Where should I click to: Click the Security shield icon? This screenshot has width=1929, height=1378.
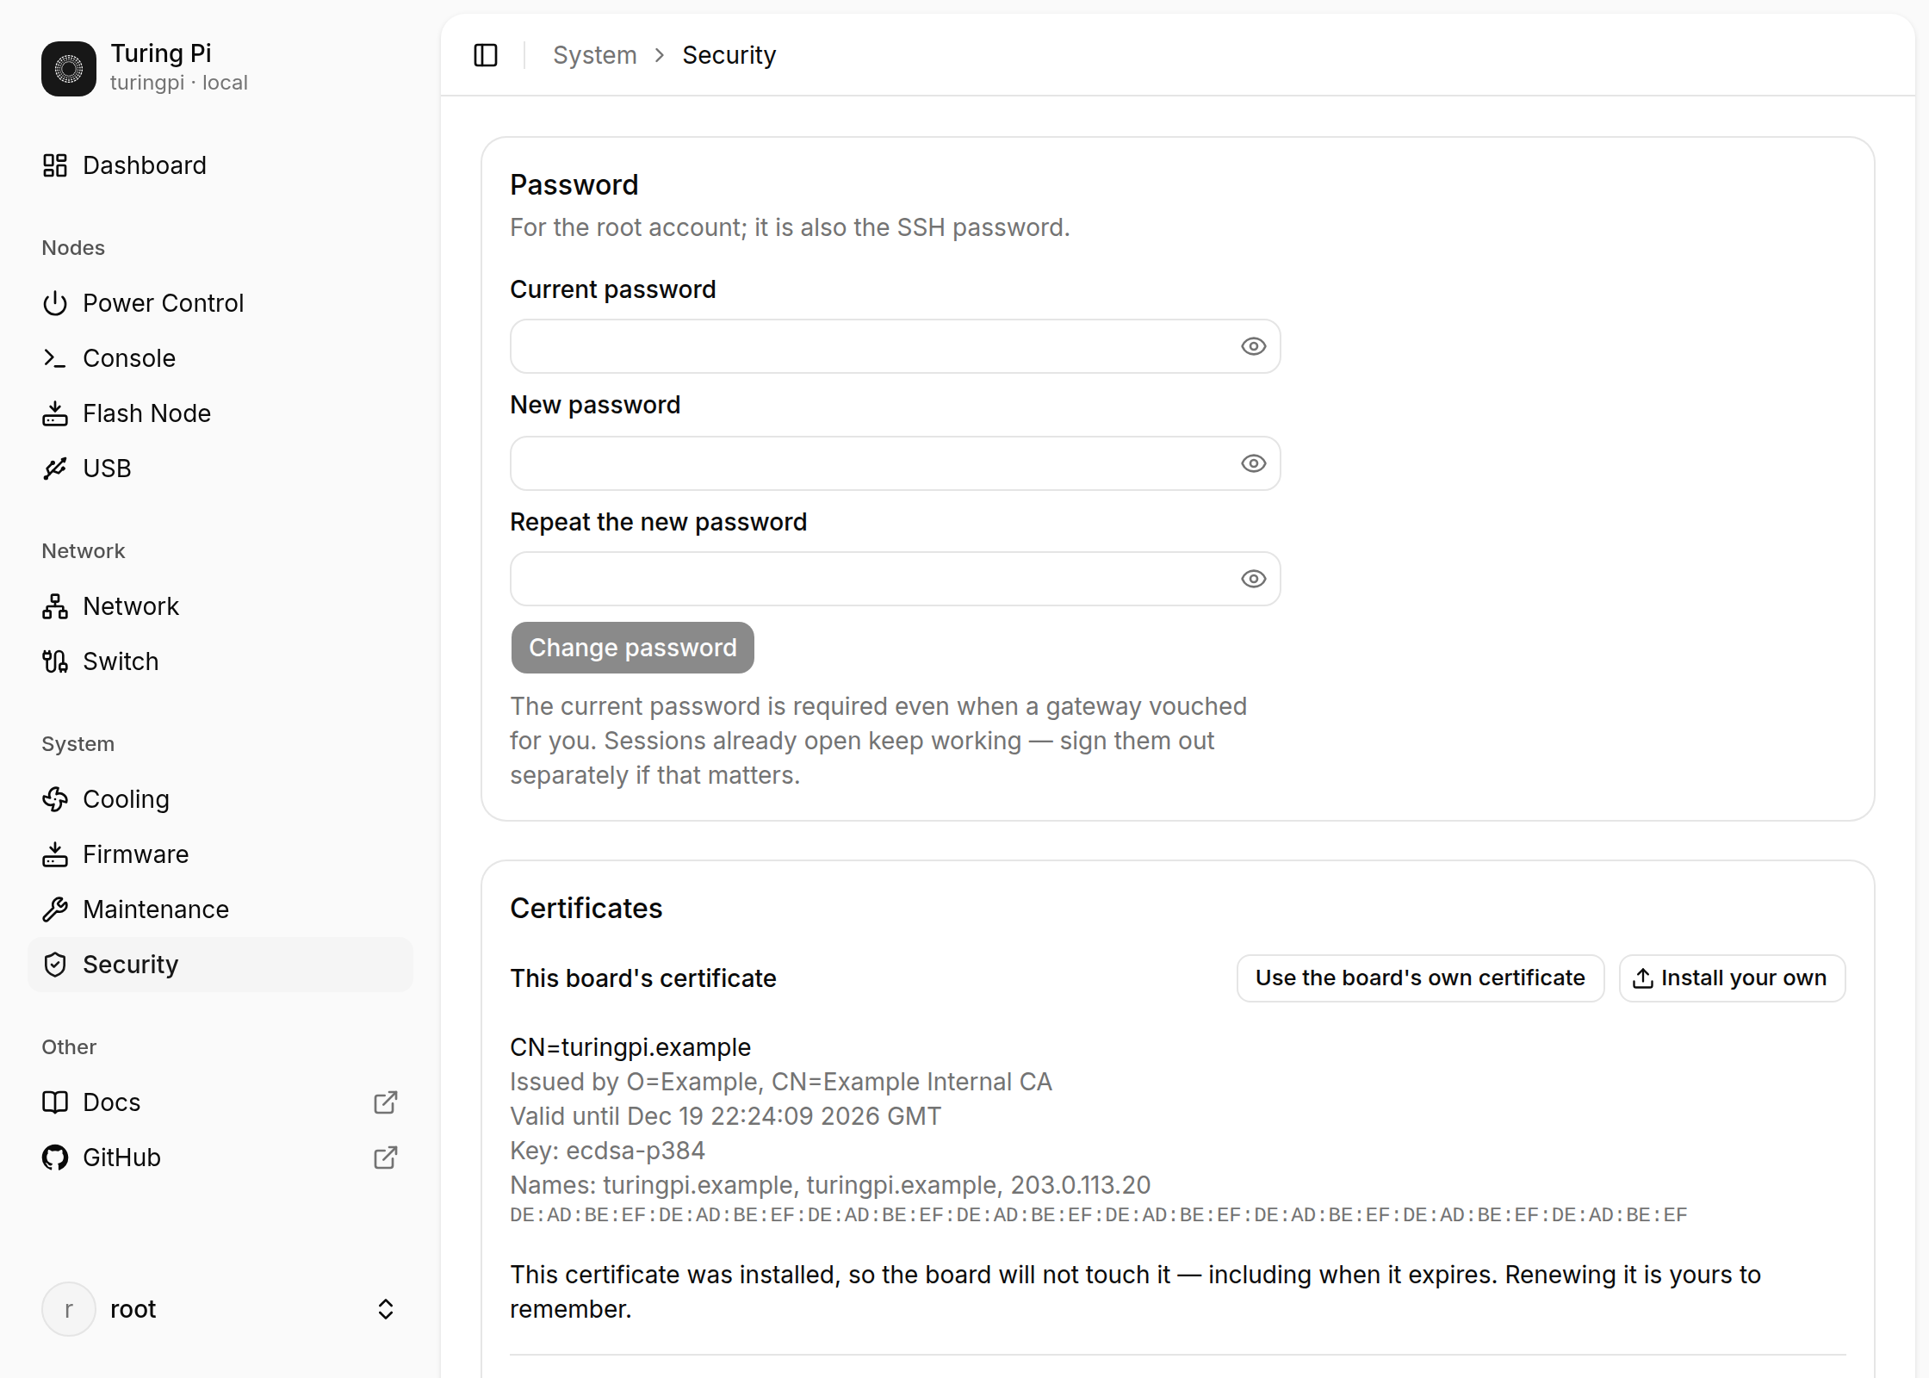click(55, 965)
